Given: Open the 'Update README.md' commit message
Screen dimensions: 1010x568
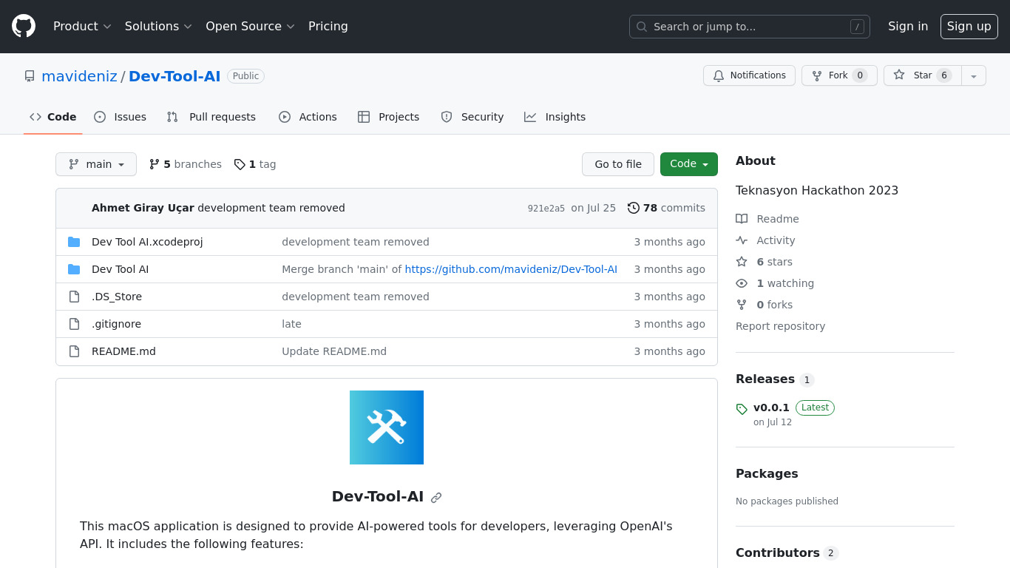Looking at the screenshot, I should coord(334,351).
